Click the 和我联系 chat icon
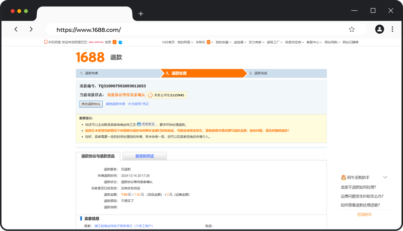403x231 pixels. (146, 124)
